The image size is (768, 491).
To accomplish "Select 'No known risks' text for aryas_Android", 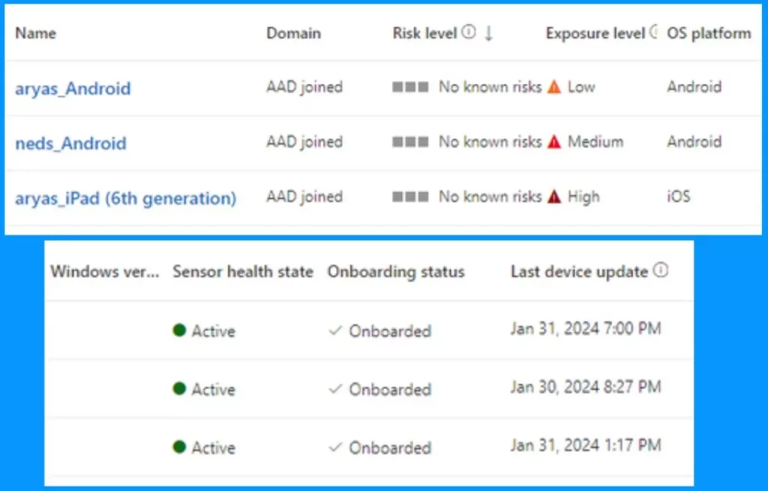I will [x=490, y=87].
